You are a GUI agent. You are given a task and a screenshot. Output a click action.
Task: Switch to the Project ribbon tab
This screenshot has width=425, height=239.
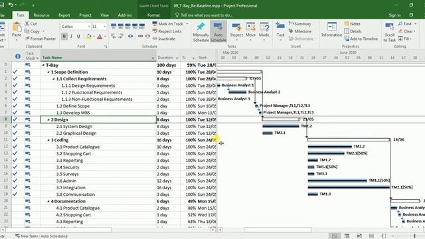click(85, 15)
